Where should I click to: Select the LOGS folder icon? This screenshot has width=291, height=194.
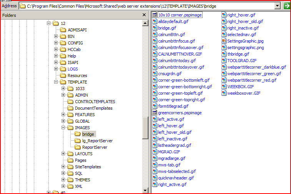[63, 69]
